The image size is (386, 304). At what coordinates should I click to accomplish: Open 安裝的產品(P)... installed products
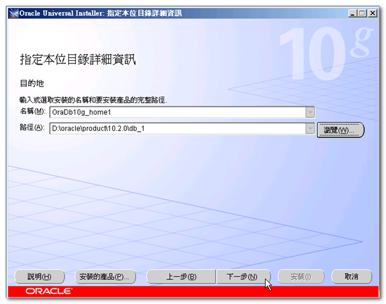pyautogui.click(x=105, y=276)
